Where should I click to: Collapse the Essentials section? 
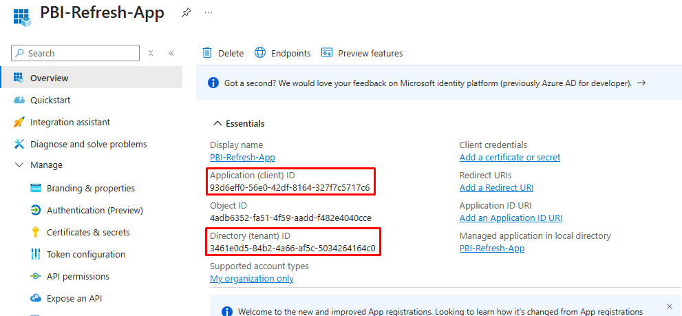pyautogui.click(x=217, y=124)
